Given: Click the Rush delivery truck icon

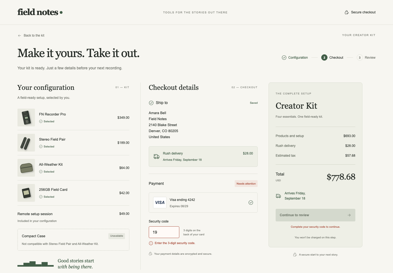Looking at the screenshot, I should pyautogui.click(x=156, y=157).
